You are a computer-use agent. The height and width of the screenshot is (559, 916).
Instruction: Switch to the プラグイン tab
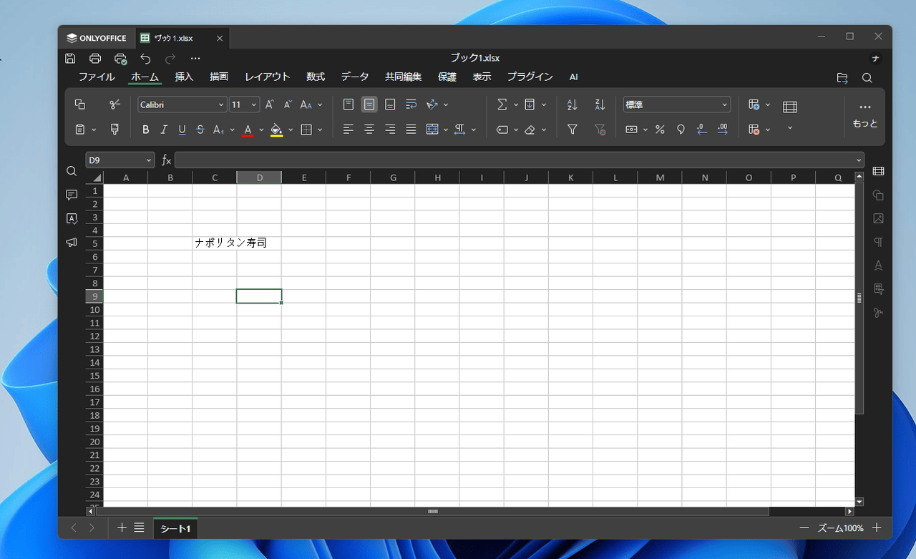click(x=530, y=77)
